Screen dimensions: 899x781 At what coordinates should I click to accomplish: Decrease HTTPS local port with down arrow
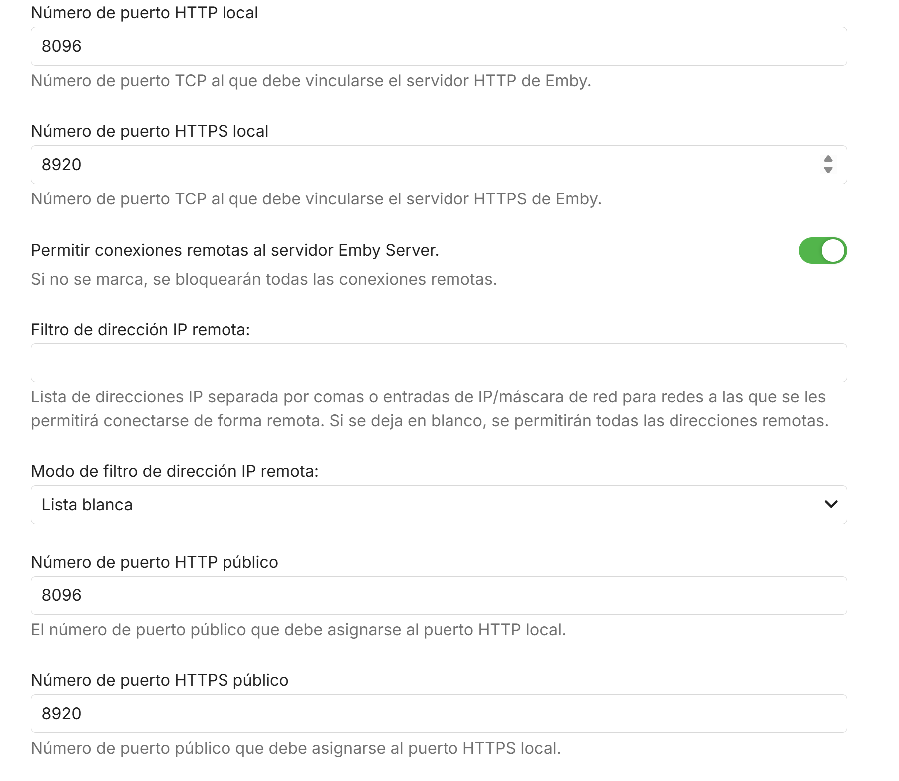(x=828, y=170)
